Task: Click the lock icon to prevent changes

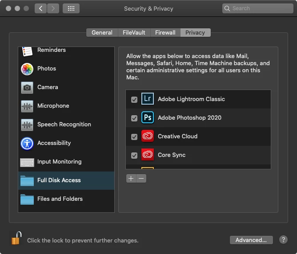Action: [16, 238]
